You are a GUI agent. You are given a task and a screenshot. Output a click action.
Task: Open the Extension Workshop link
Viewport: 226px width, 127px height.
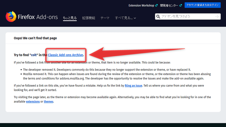(141, 6)
